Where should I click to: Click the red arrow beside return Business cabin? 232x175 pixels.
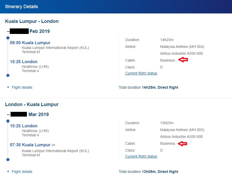click(182, 143)
